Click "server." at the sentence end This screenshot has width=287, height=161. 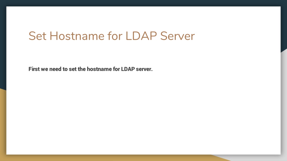tap(144, 69)
